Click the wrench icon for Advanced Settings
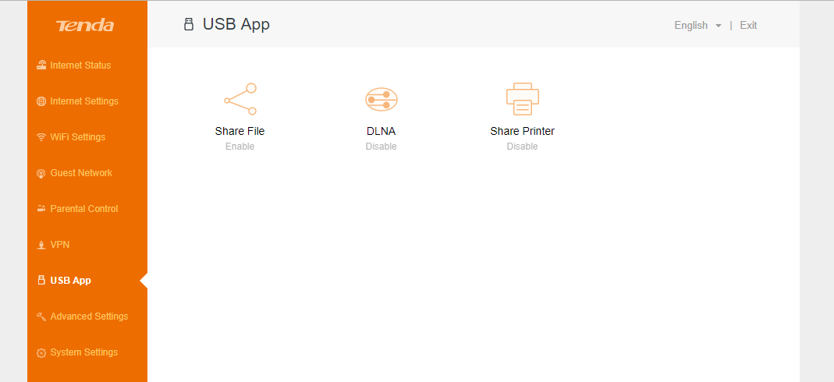 pos(41,317)
